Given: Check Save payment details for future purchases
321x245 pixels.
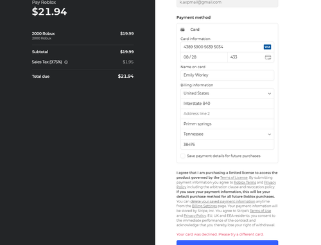Looking at the screenshot, I should (183, 156).
